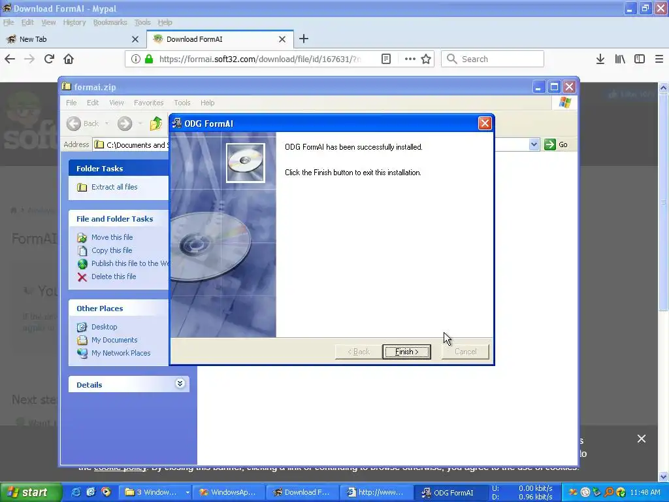Open View menu in formai.zip window
Viewport: 669px width, 502px height.
click(x=116, y=103)
